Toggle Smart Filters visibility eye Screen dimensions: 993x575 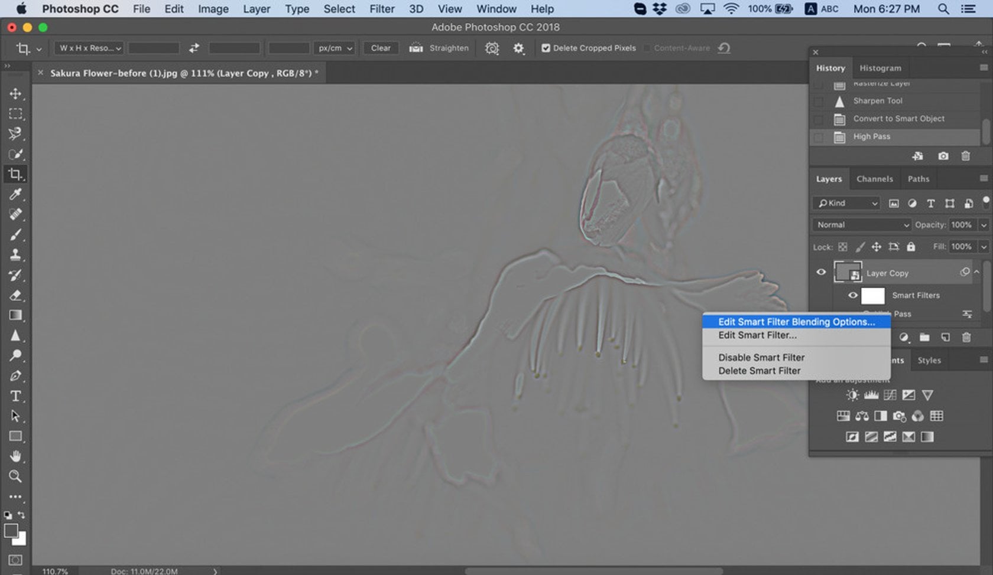(852, 295)
